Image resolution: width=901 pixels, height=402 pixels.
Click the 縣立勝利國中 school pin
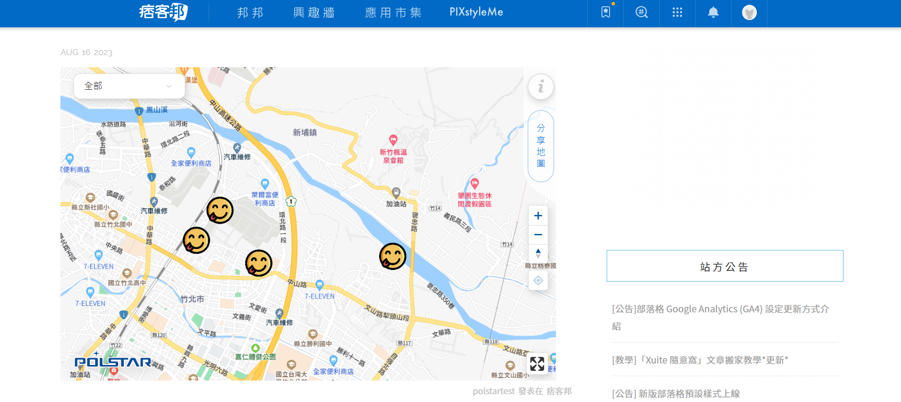point(313,334)
